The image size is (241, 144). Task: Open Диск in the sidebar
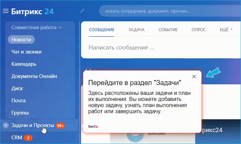[x=17, y=88]
